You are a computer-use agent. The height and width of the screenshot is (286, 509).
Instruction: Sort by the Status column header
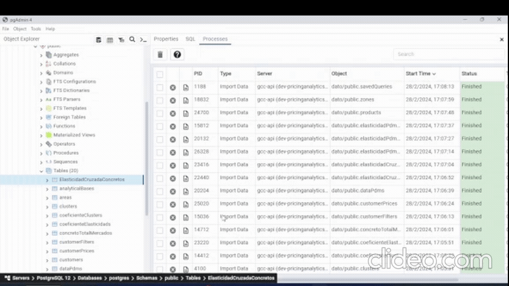pyautogui.click(x=469, y=74)
